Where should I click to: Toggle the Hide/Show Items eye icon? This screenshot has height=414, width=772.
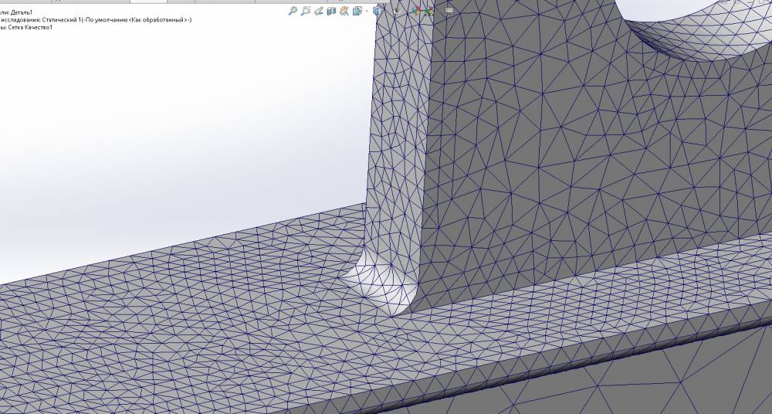click(396, 11)
